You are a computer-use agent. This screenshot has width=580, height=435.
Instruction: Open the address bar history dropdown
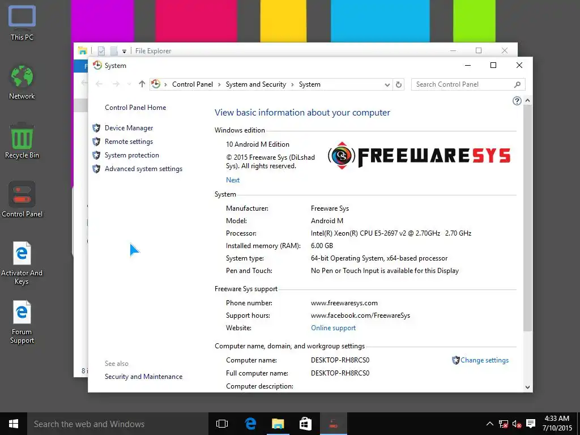(387, 85)
